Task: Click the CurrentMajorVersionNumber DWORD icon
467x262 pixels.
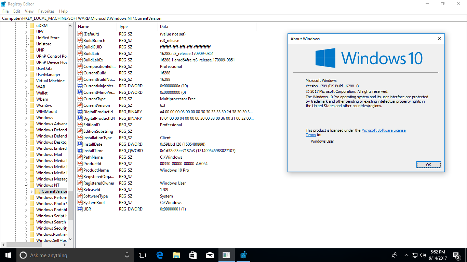Action: [x=80, y=86]
